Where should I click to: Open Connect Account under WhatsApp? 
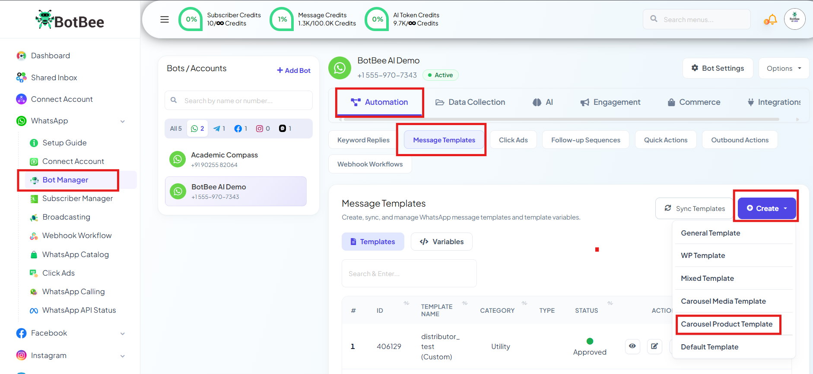click(73, 161)
